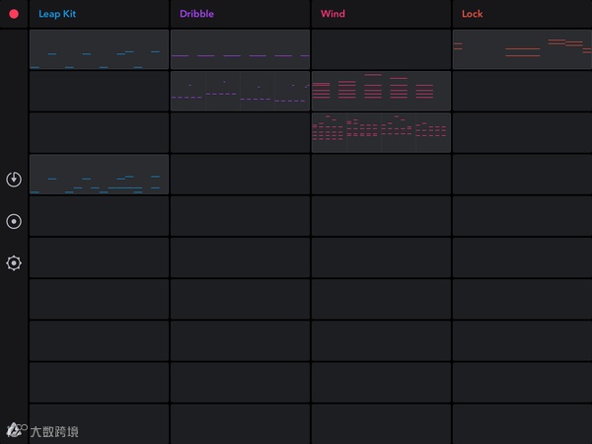The width and height of the screenshot is (592, 444).
Task: Select the Leap Kit track header
Action: click(99, 14)
